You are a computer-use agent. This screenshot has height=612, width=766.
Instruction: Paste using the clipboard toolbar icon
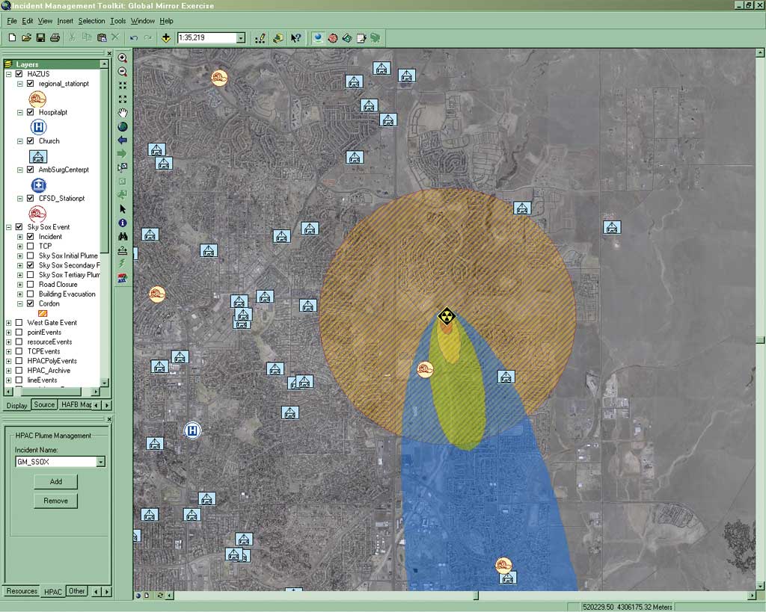pyautogui.click(x=102, y=37)
